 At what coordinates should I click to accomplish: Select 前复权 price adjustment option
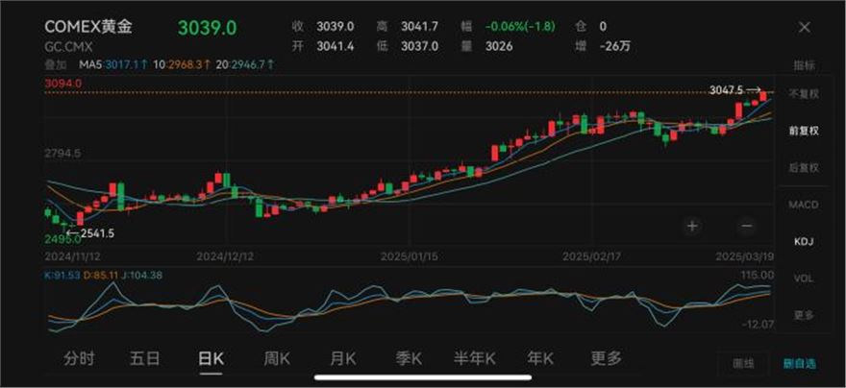(x=803, y=131)
